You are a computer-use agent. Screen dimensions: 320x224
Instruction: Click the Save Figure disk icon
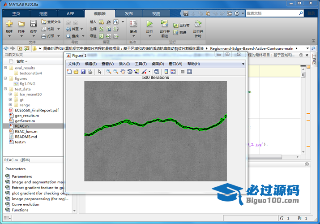pos(83,72)
